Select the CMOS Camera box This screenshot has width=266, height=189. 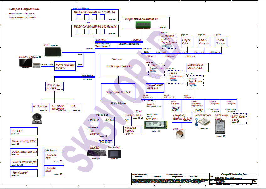(204, 42)
